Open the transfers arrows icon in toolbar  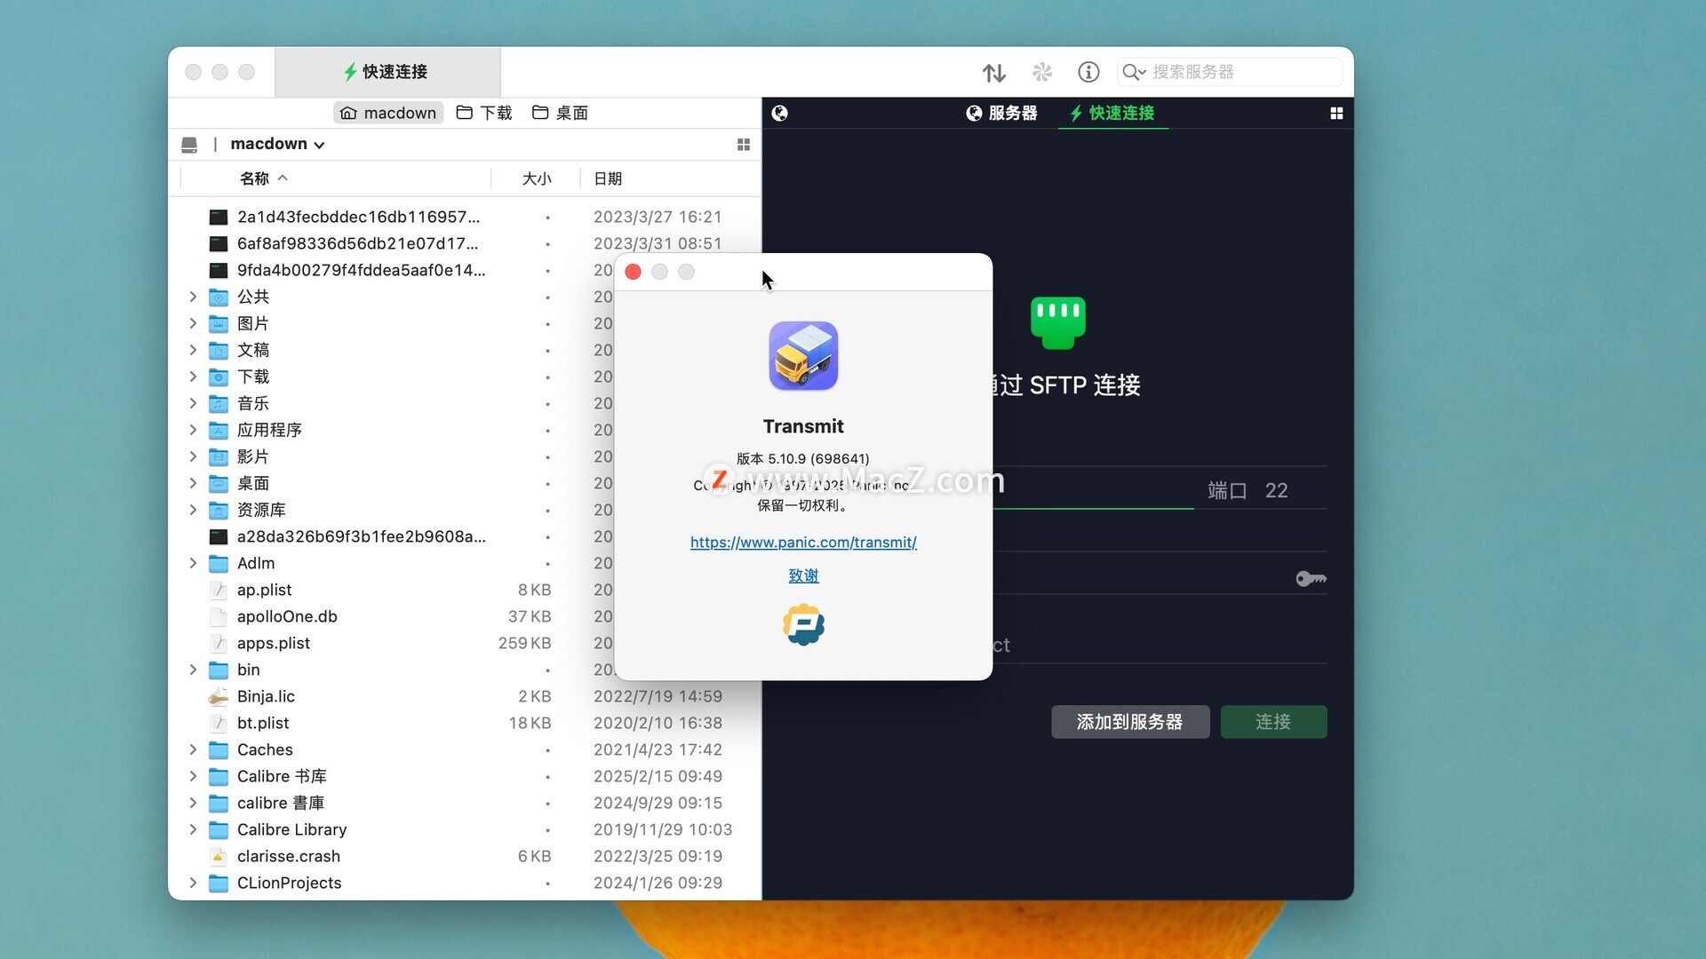tap(994, 72)
